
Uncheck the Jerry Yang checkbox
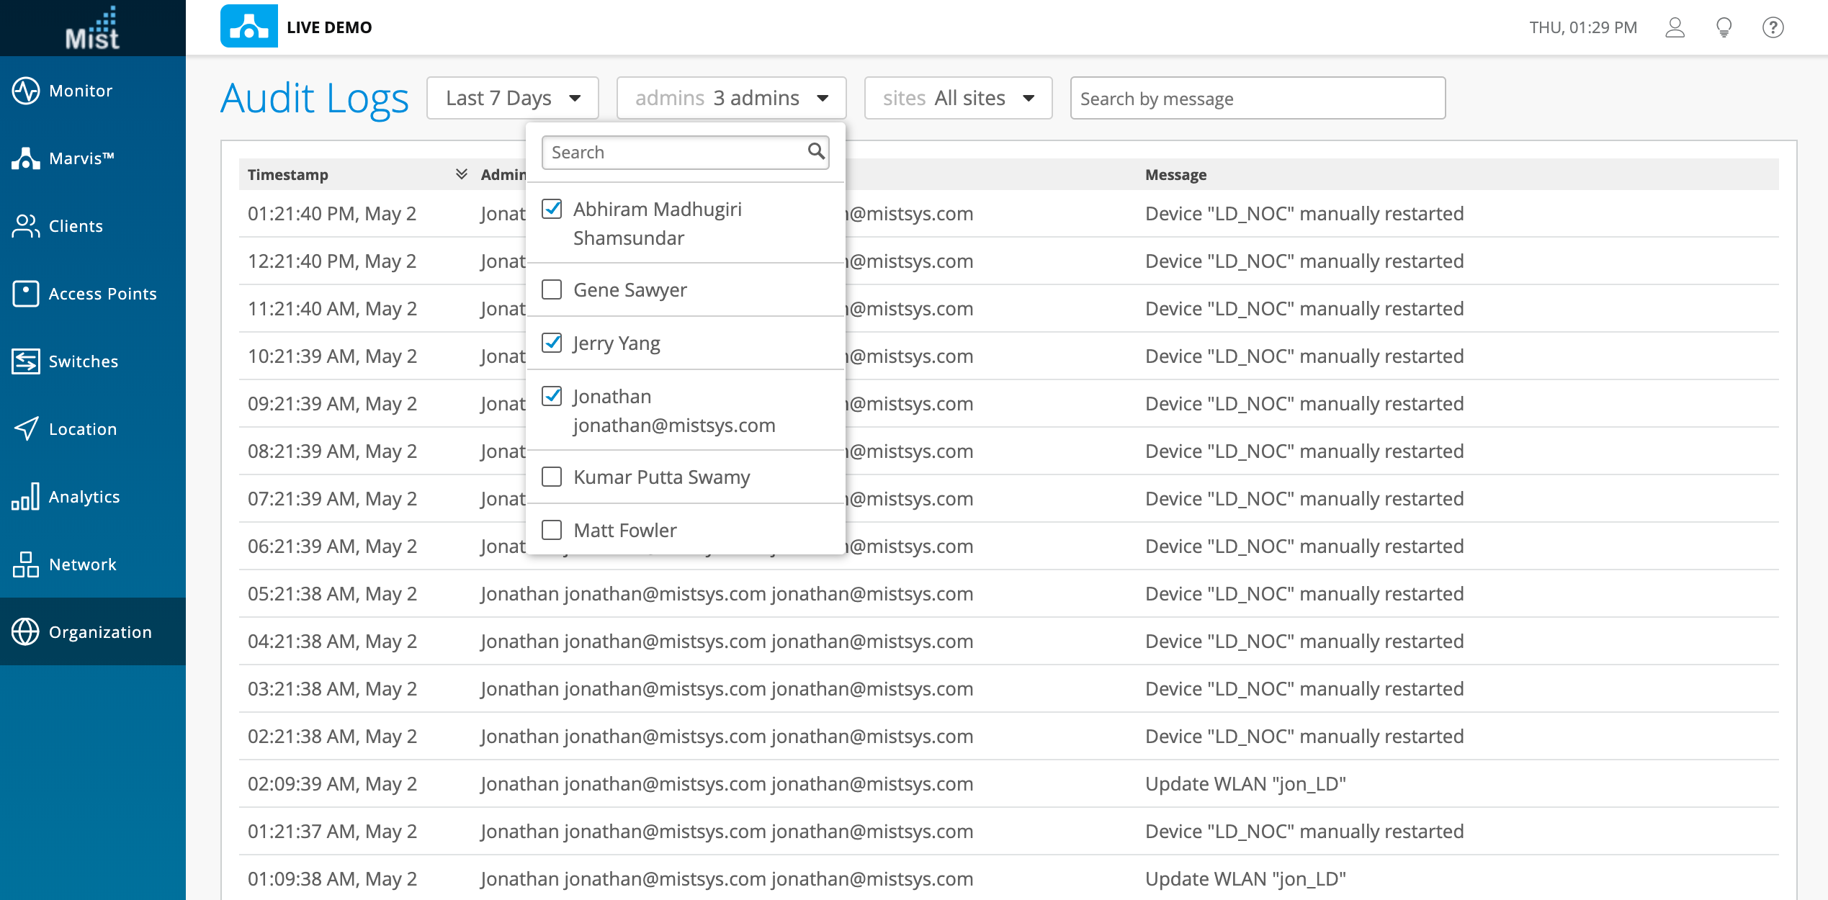click(552, 343)
